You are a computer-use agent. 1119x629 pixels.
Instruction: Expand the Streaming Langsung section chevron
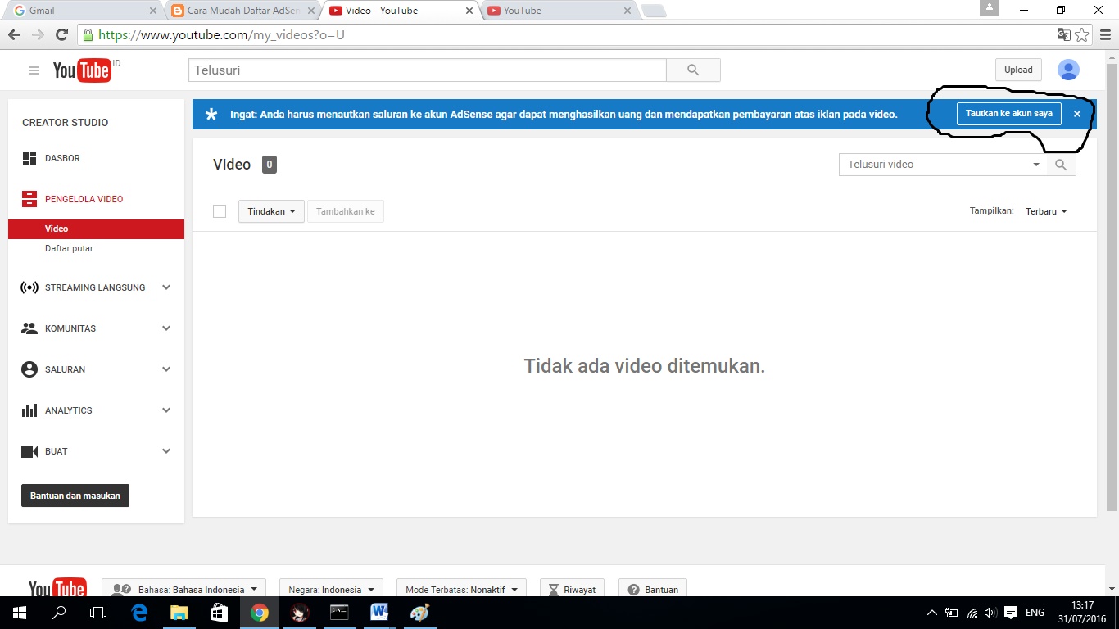(166, 287)
